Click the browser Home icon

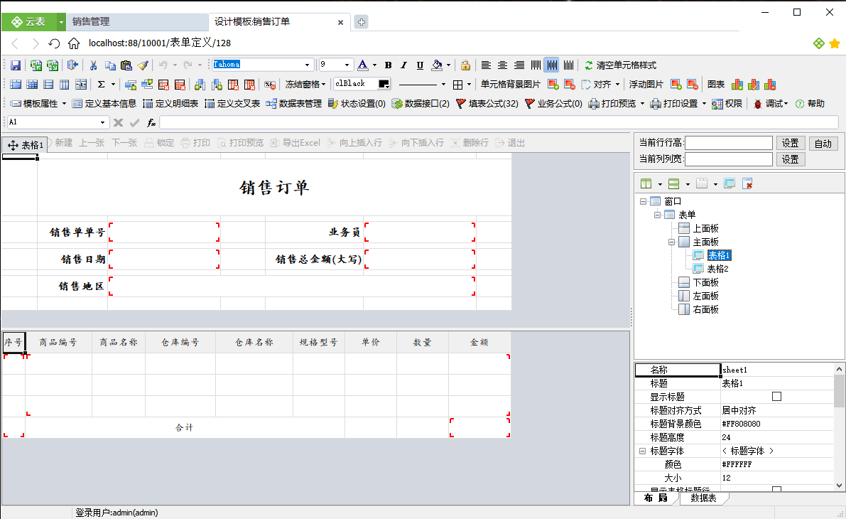[x=74, y=43]
